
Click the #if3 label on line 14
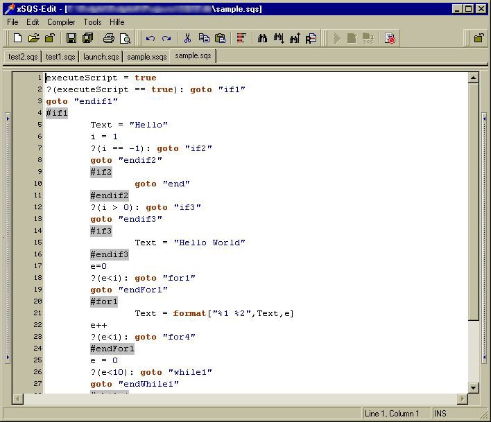[x=101, y=231]
